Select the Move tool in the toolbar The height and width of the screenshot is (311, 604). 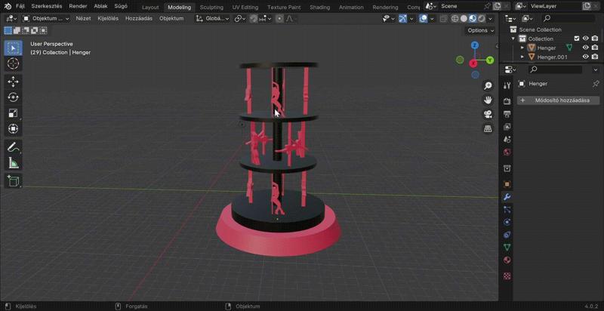pos(13,82)
